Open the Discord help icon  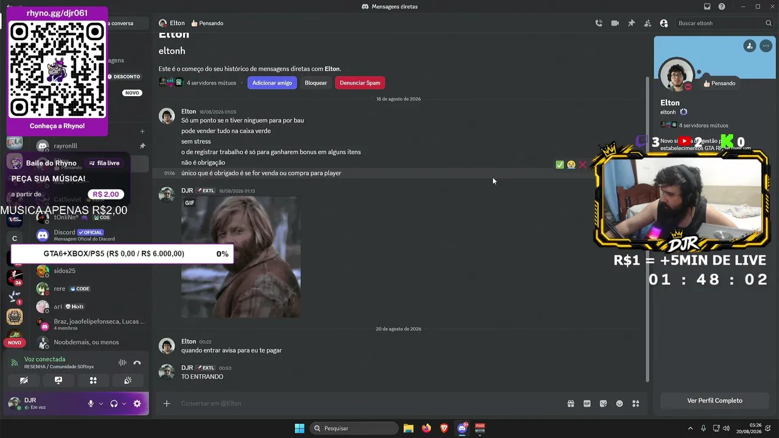[722, 7]
